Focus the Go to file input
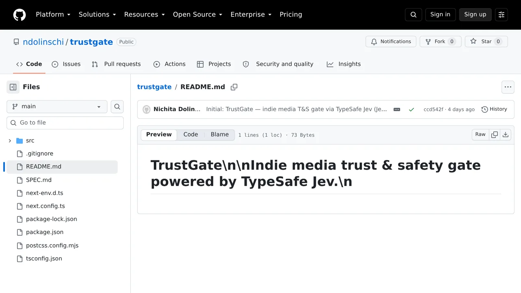This screenshot has height=293, width=521. pyautogui.click(x=65, y=123)
